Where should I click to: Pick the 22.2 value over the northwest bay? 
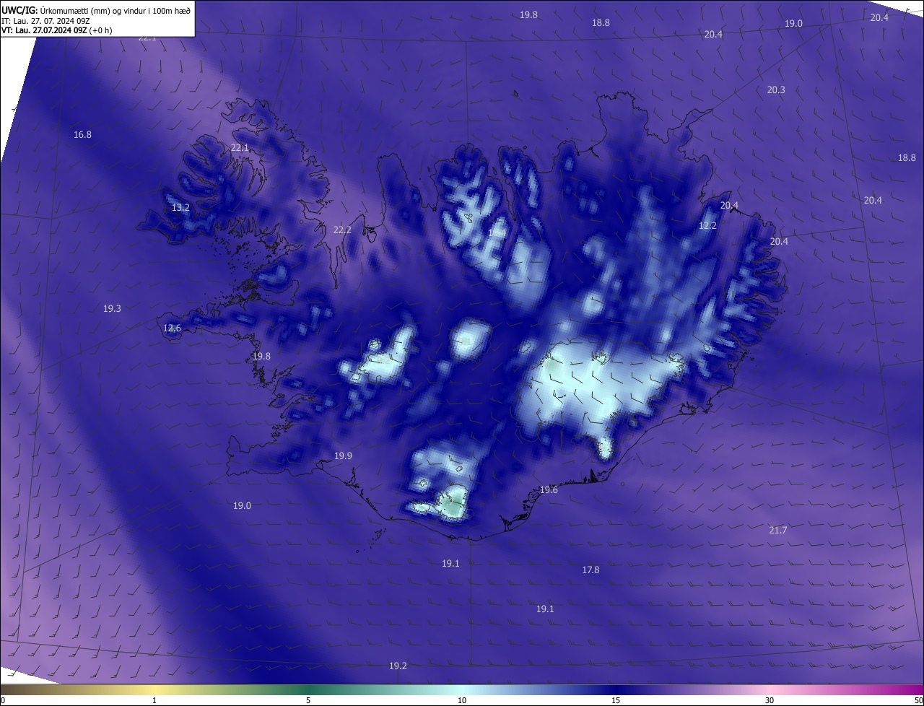click(342, 230)
